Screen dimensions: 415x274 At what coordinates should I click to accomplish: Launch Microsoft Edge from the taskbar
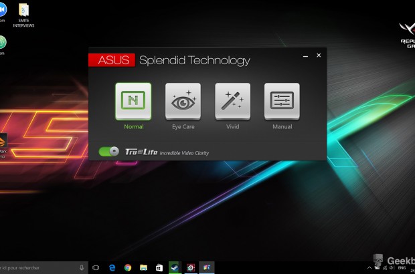(112, 267)
